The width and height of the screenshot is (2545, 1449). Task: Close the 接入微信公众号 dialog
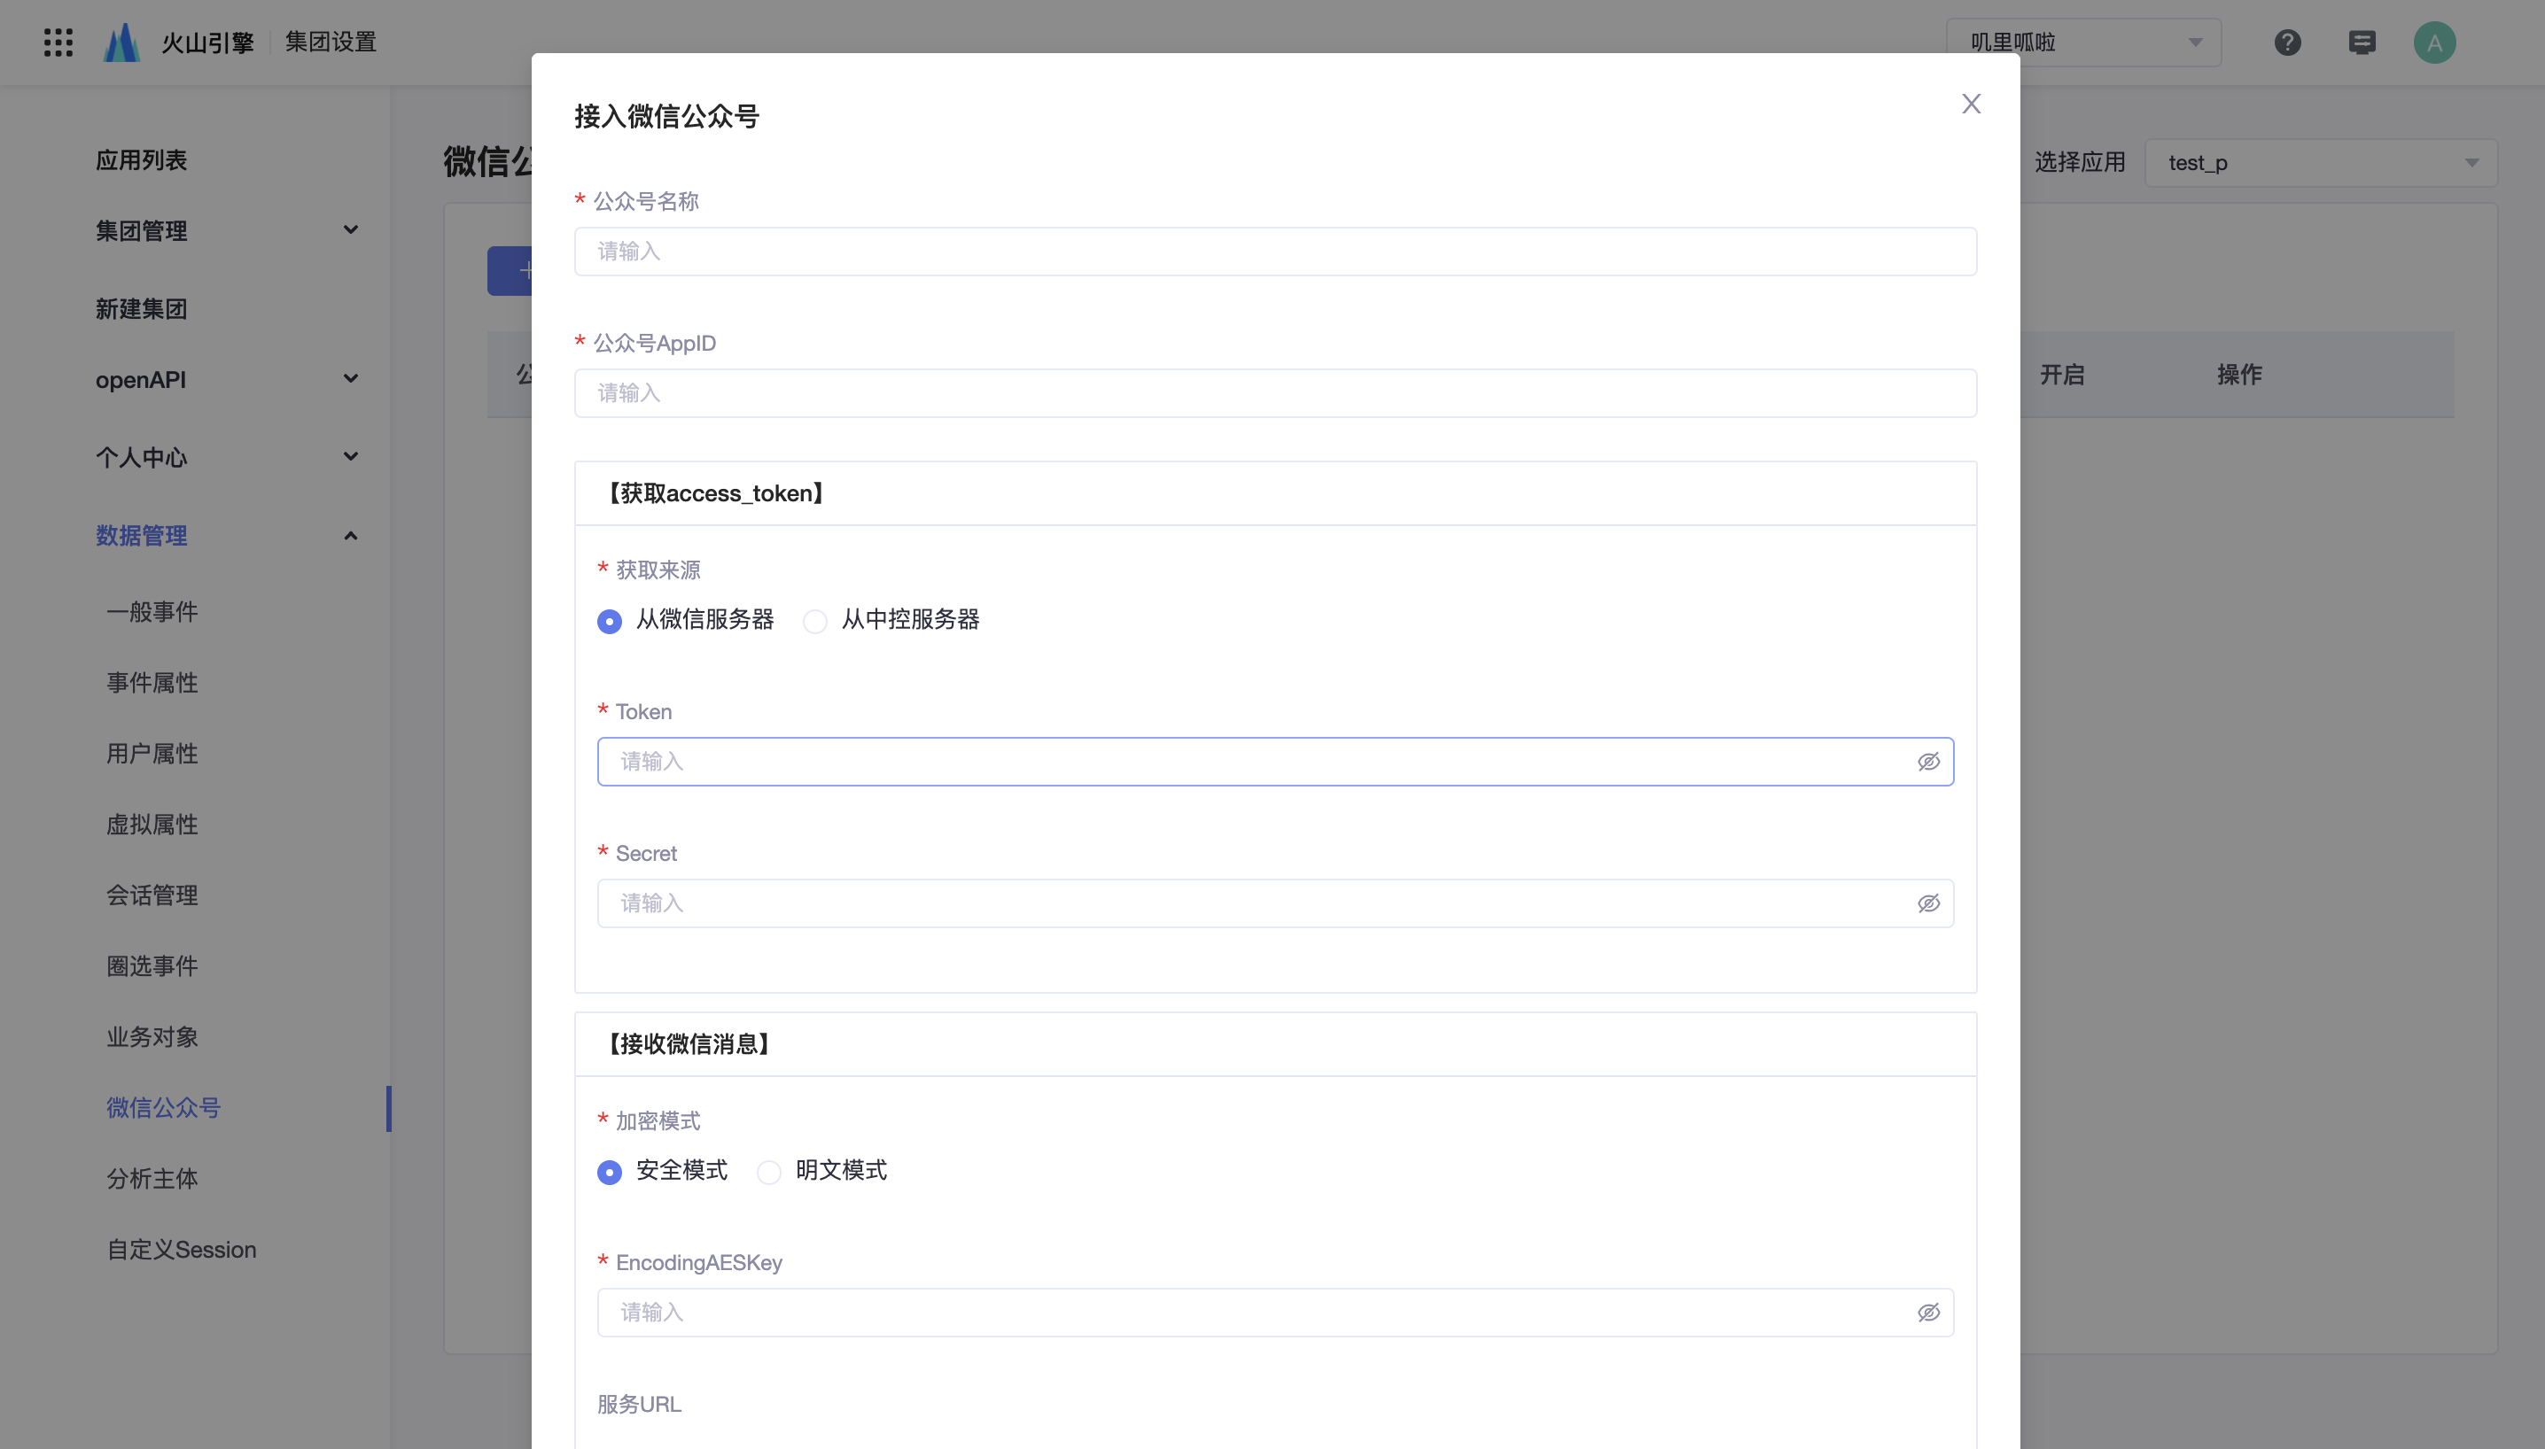(1971, 104)
